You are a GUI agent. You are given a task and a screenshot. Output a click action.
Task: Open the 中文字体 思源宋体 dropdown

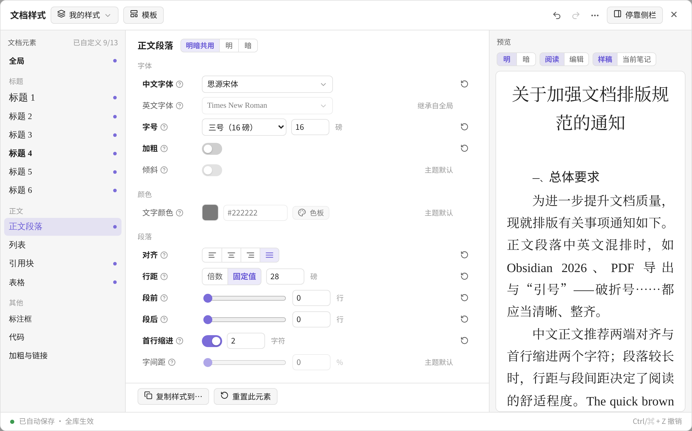[267, 84]
